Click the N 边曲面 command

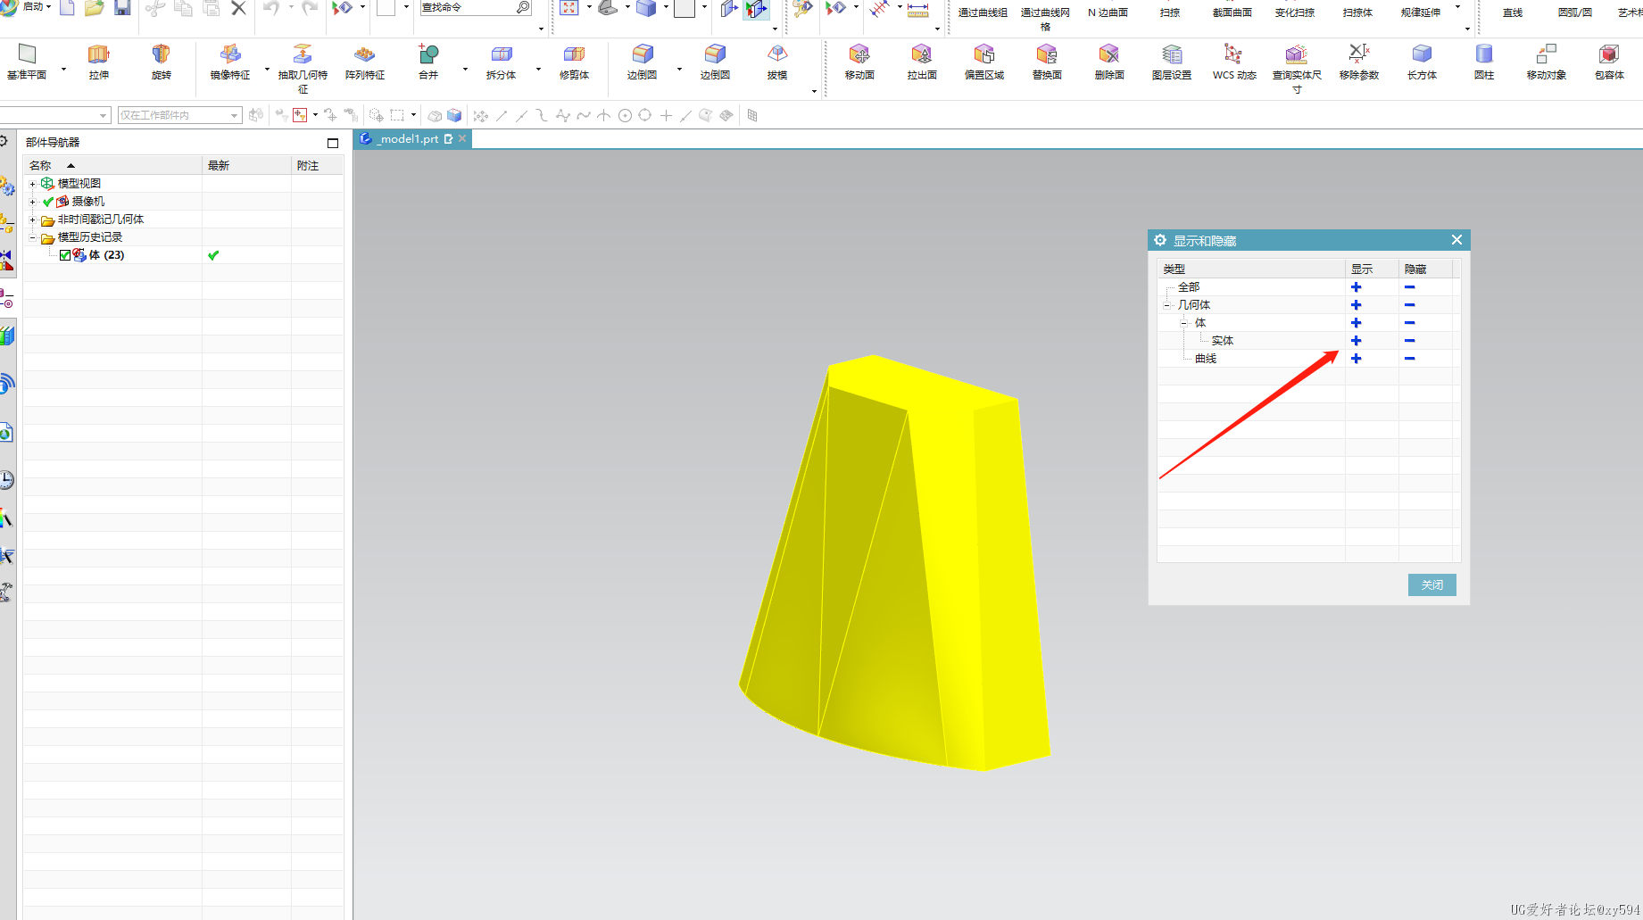(x=1108, y=12)
